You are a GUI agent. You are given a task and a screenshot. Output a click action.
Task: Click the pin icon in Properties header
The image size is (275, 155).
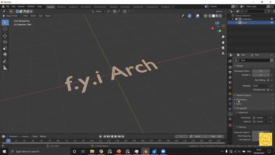[x=272, y=55]
